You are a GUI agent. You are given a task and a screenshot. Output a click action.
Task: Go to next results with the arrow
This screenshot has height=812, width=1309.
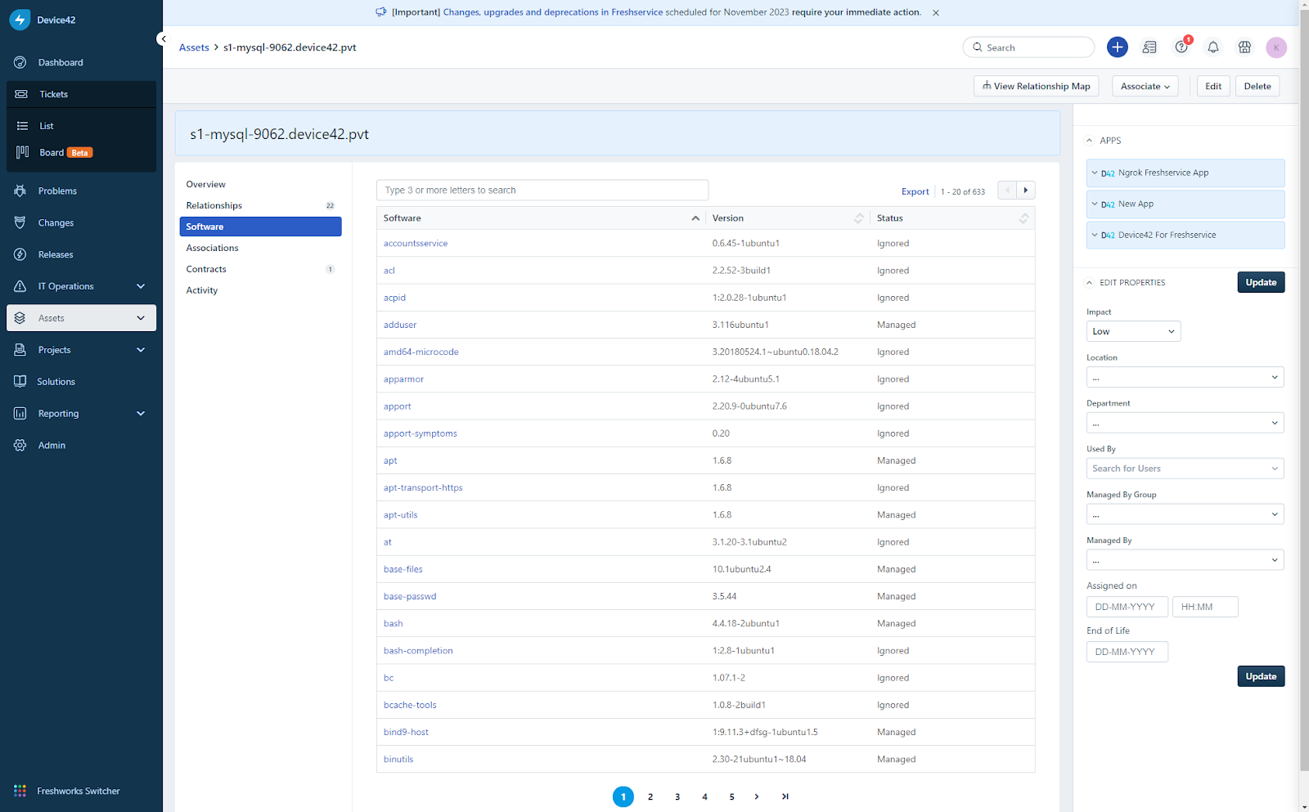pyautogui.click(x=1026, y=190)
